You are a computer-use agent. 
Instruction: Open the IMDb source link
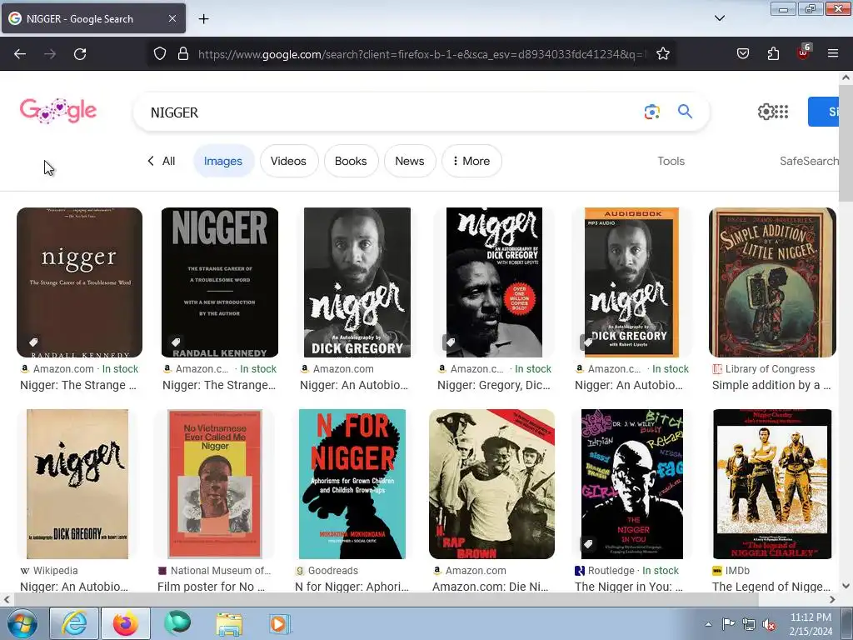(731, 570)
